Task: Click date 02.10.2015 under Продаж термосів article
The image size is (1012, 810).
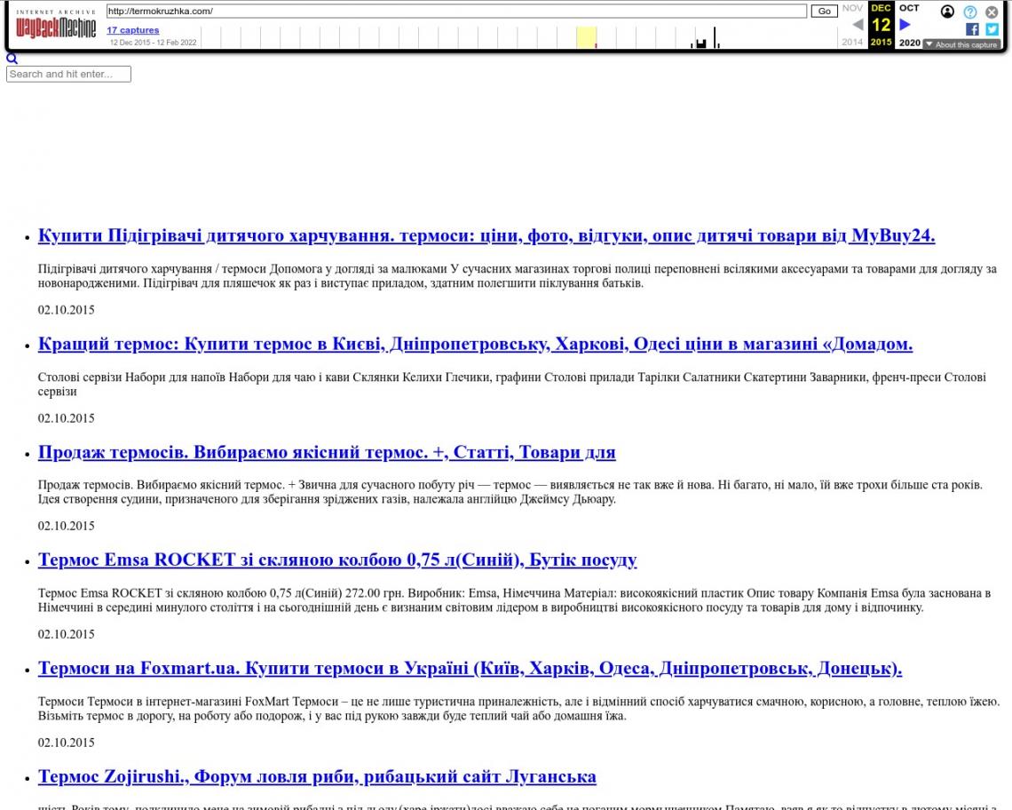Action: click(67, 527)
